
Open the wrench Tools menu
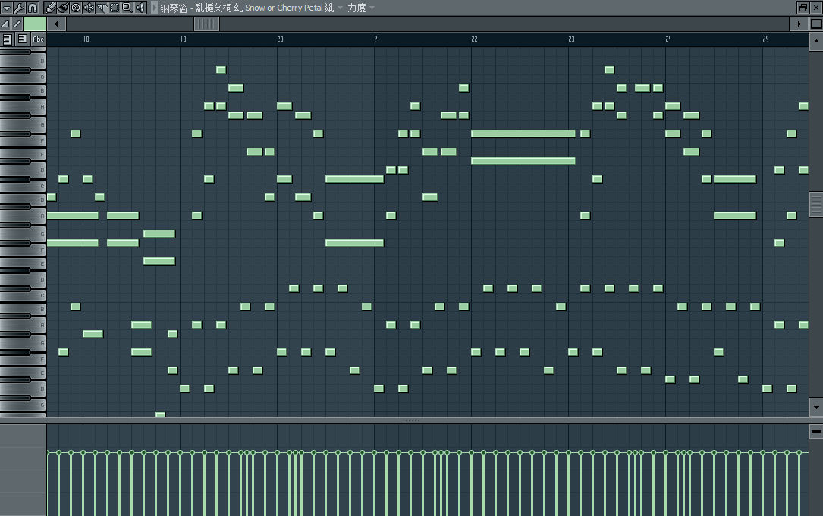19,8
